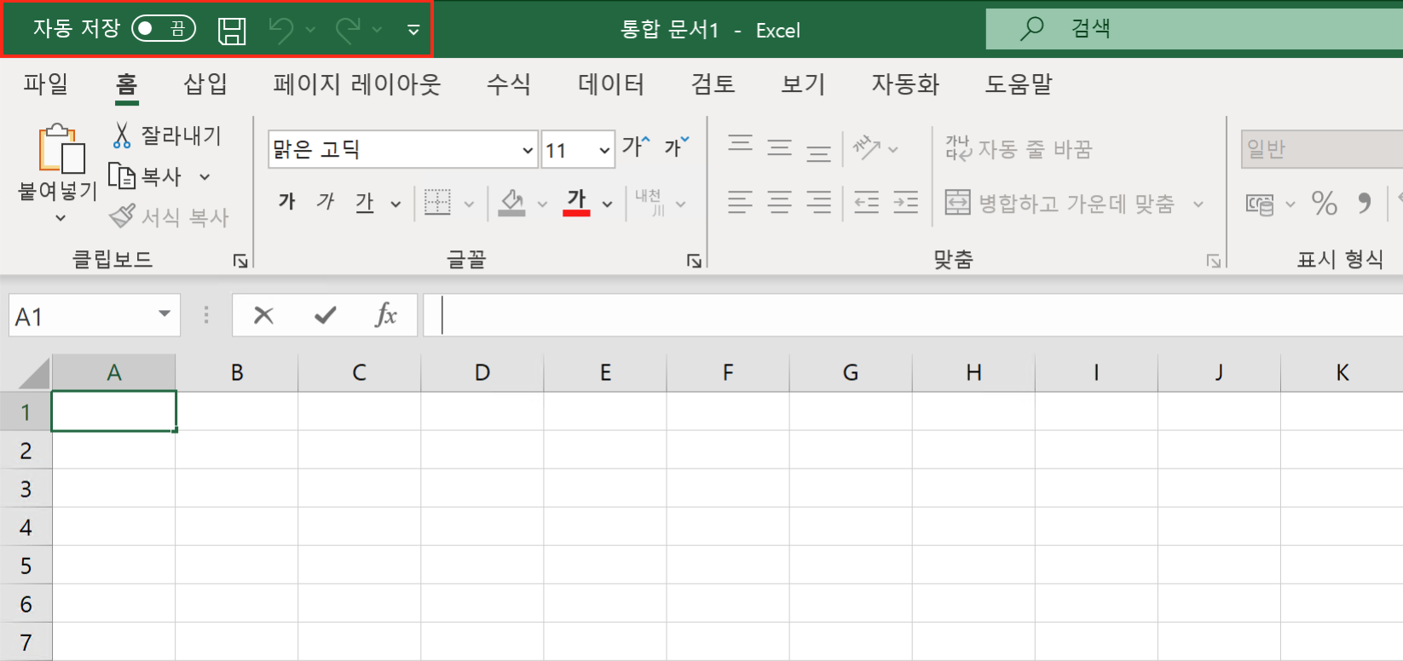
Task: Apply the red font color 가
Action: 577,202
